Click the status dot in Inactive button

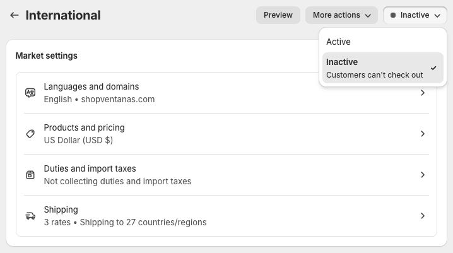point(394,15)
